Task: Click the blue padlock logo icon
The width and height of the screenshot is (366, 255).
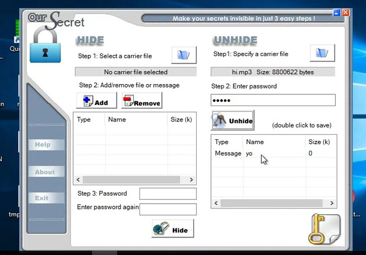Action: (45, 48)
